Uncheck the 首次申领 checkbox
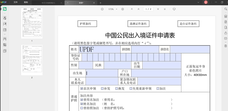This screenshot has height=111, width=228. pos(82,89)
